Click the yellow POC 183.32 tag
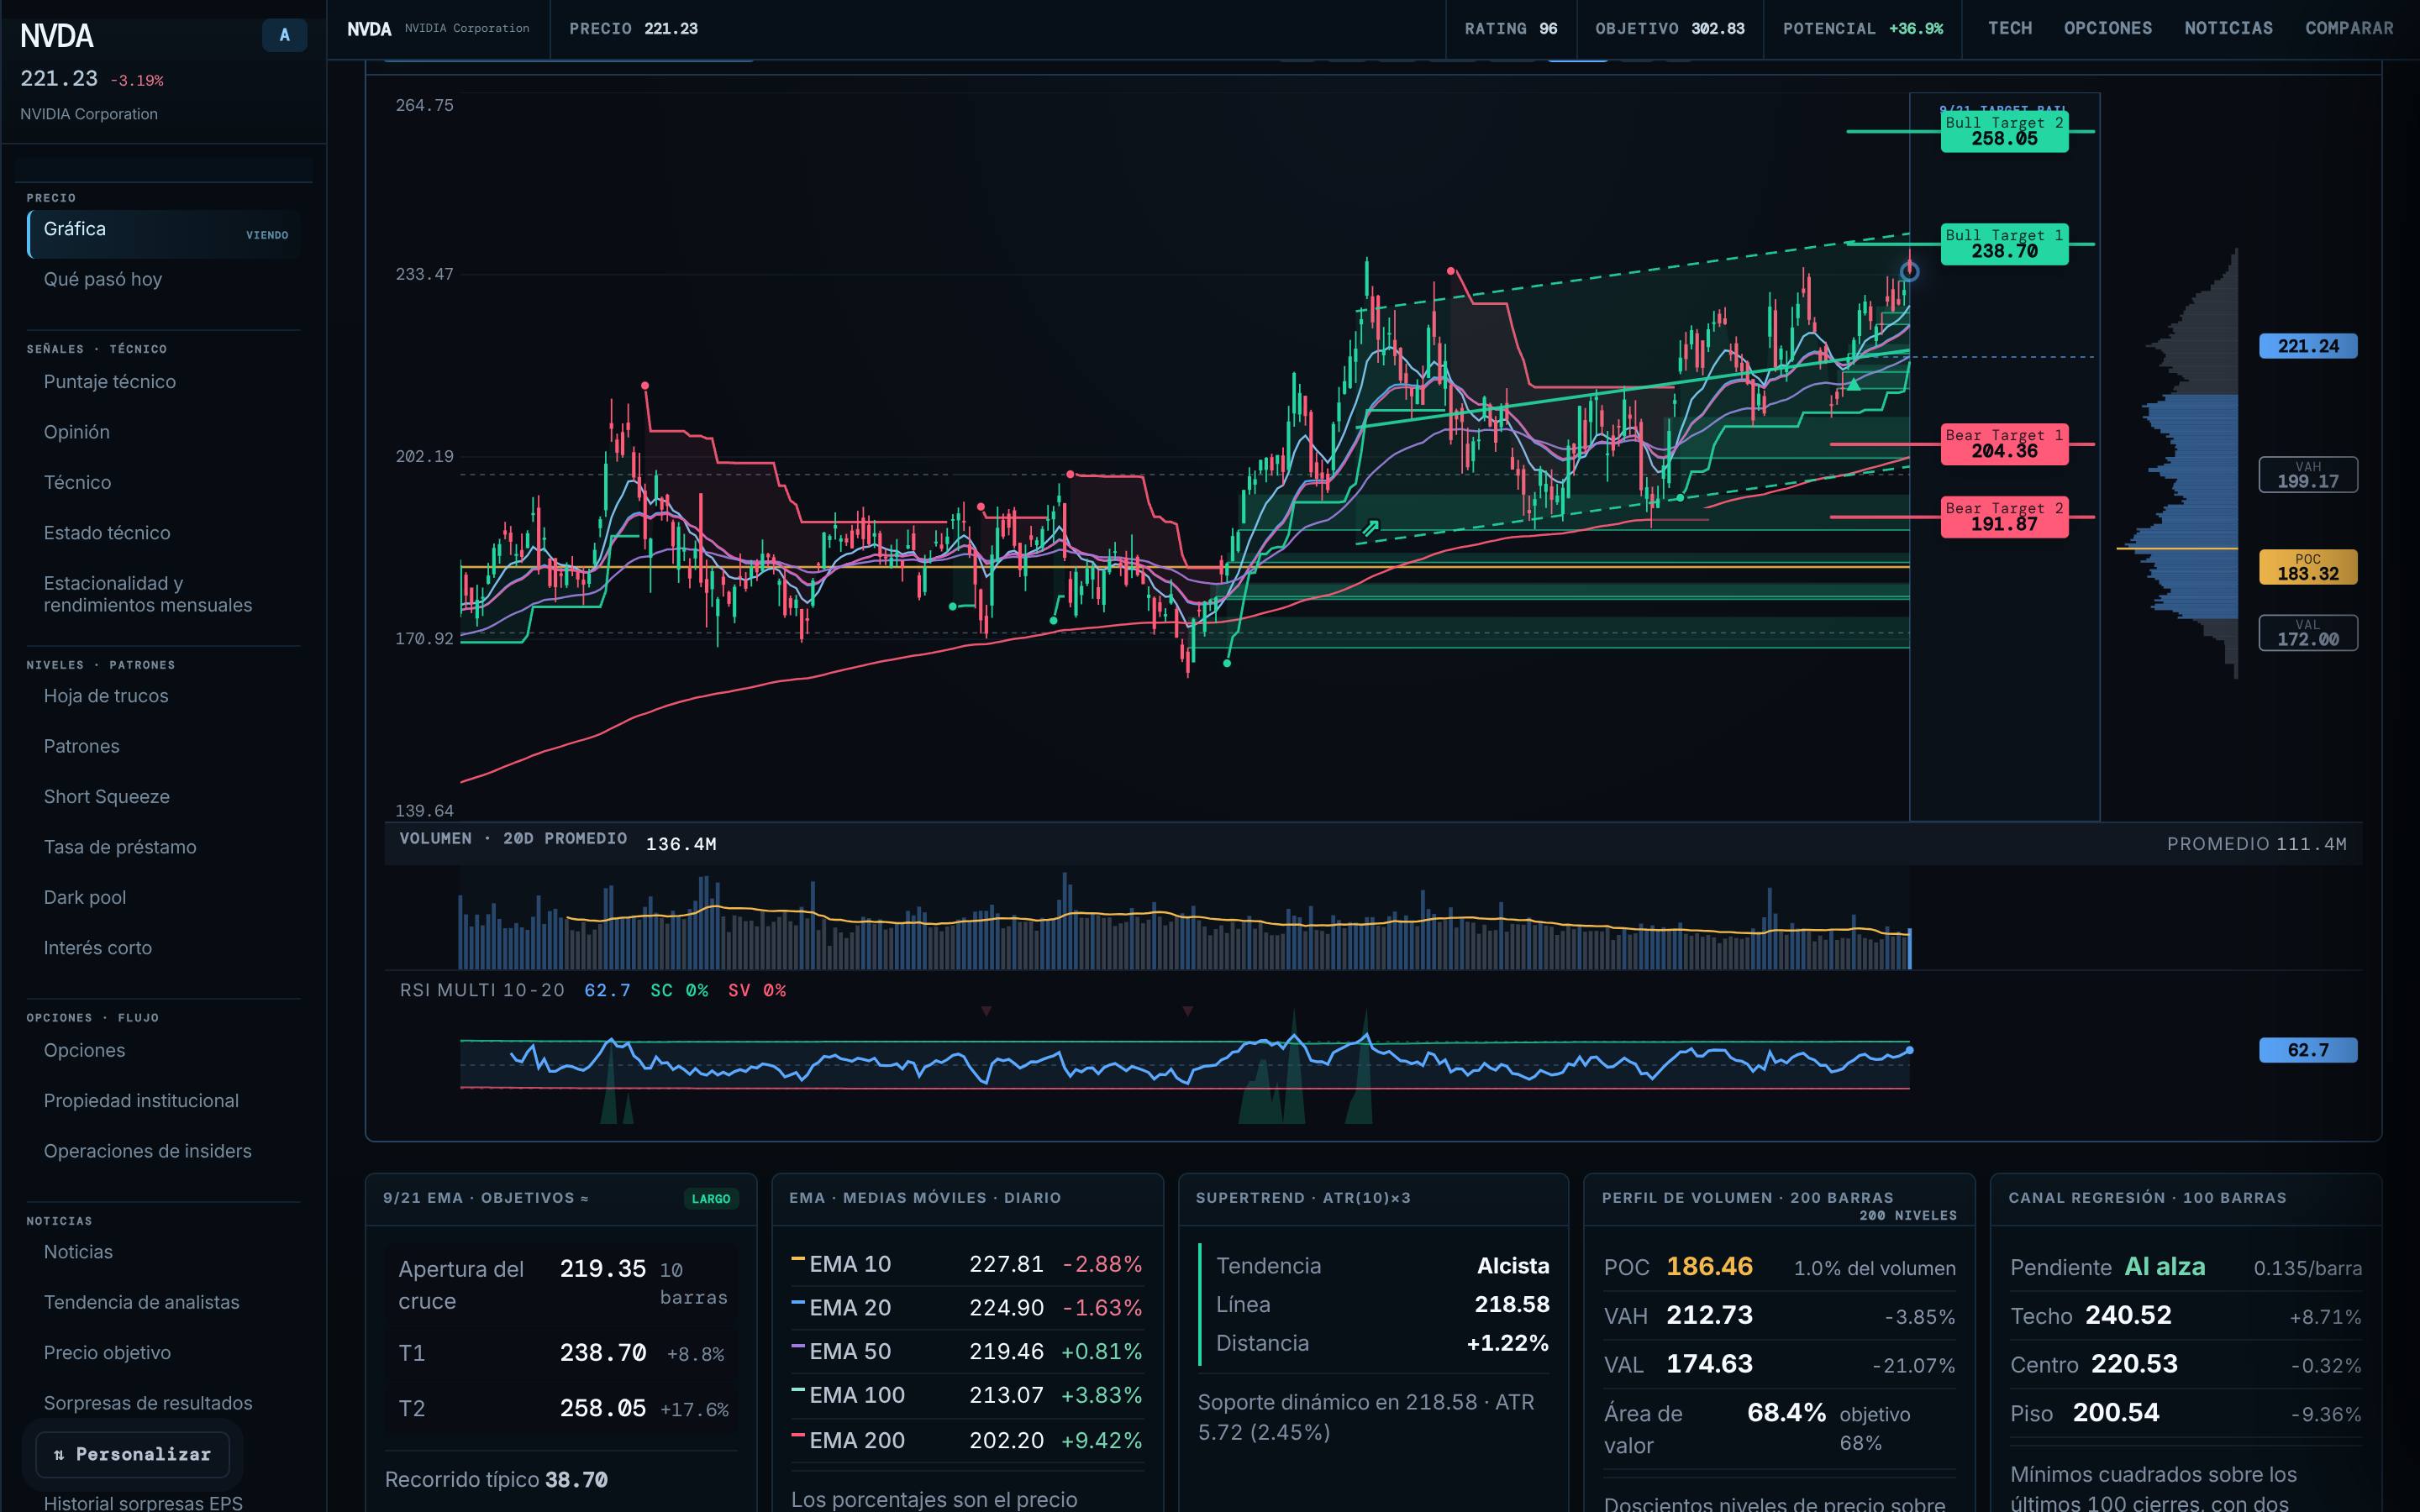Screen dimensions: 2420x1512 pos(2308,567)
